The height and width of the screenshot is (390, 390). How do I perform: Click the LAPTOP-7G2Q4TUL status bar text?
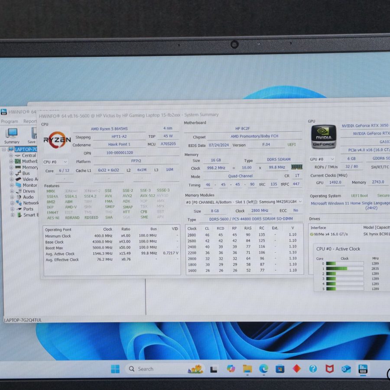coord(23,320)
